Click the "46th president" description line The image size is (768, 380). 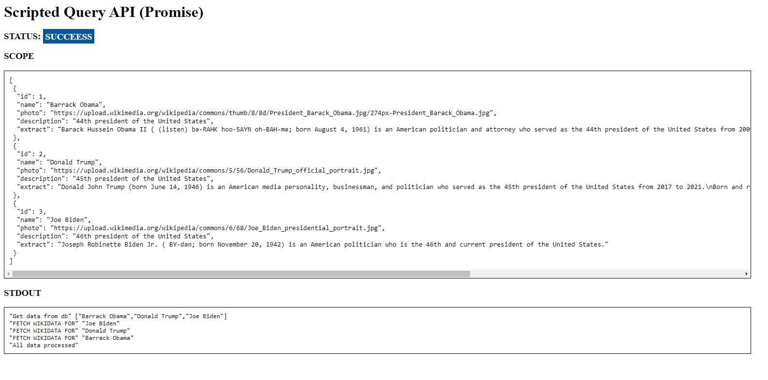[115, 236]
